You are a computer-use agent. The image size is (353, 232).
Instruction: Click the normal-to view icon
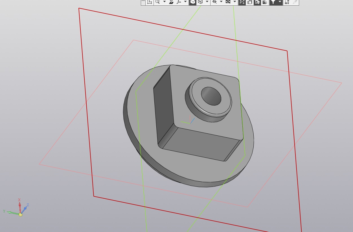pyautogui.click(x=171, y=2)
